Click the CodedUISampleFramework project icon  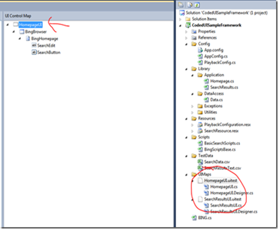188,25
